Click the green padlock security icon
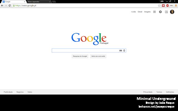Viewport: 178px width, 111px height. [x=14, y=6]
